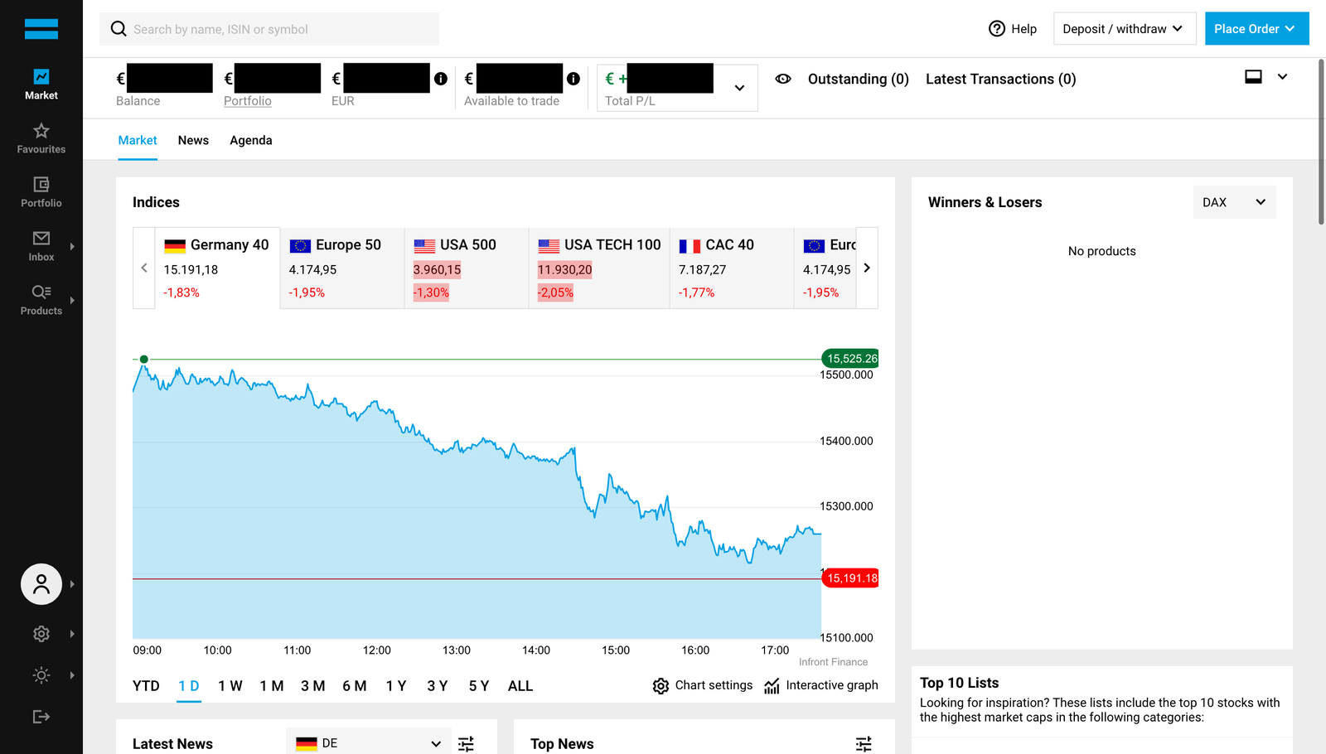Screen dimensions: 1326x754
Task: Expand the Place Order dropdown
Action: pos(1256,29)
